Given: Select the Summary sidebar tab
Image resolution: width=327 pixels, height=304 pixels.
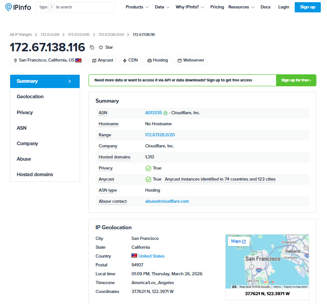Looking at the screenshot, I should pyautogui.click(x=45, y=81).
